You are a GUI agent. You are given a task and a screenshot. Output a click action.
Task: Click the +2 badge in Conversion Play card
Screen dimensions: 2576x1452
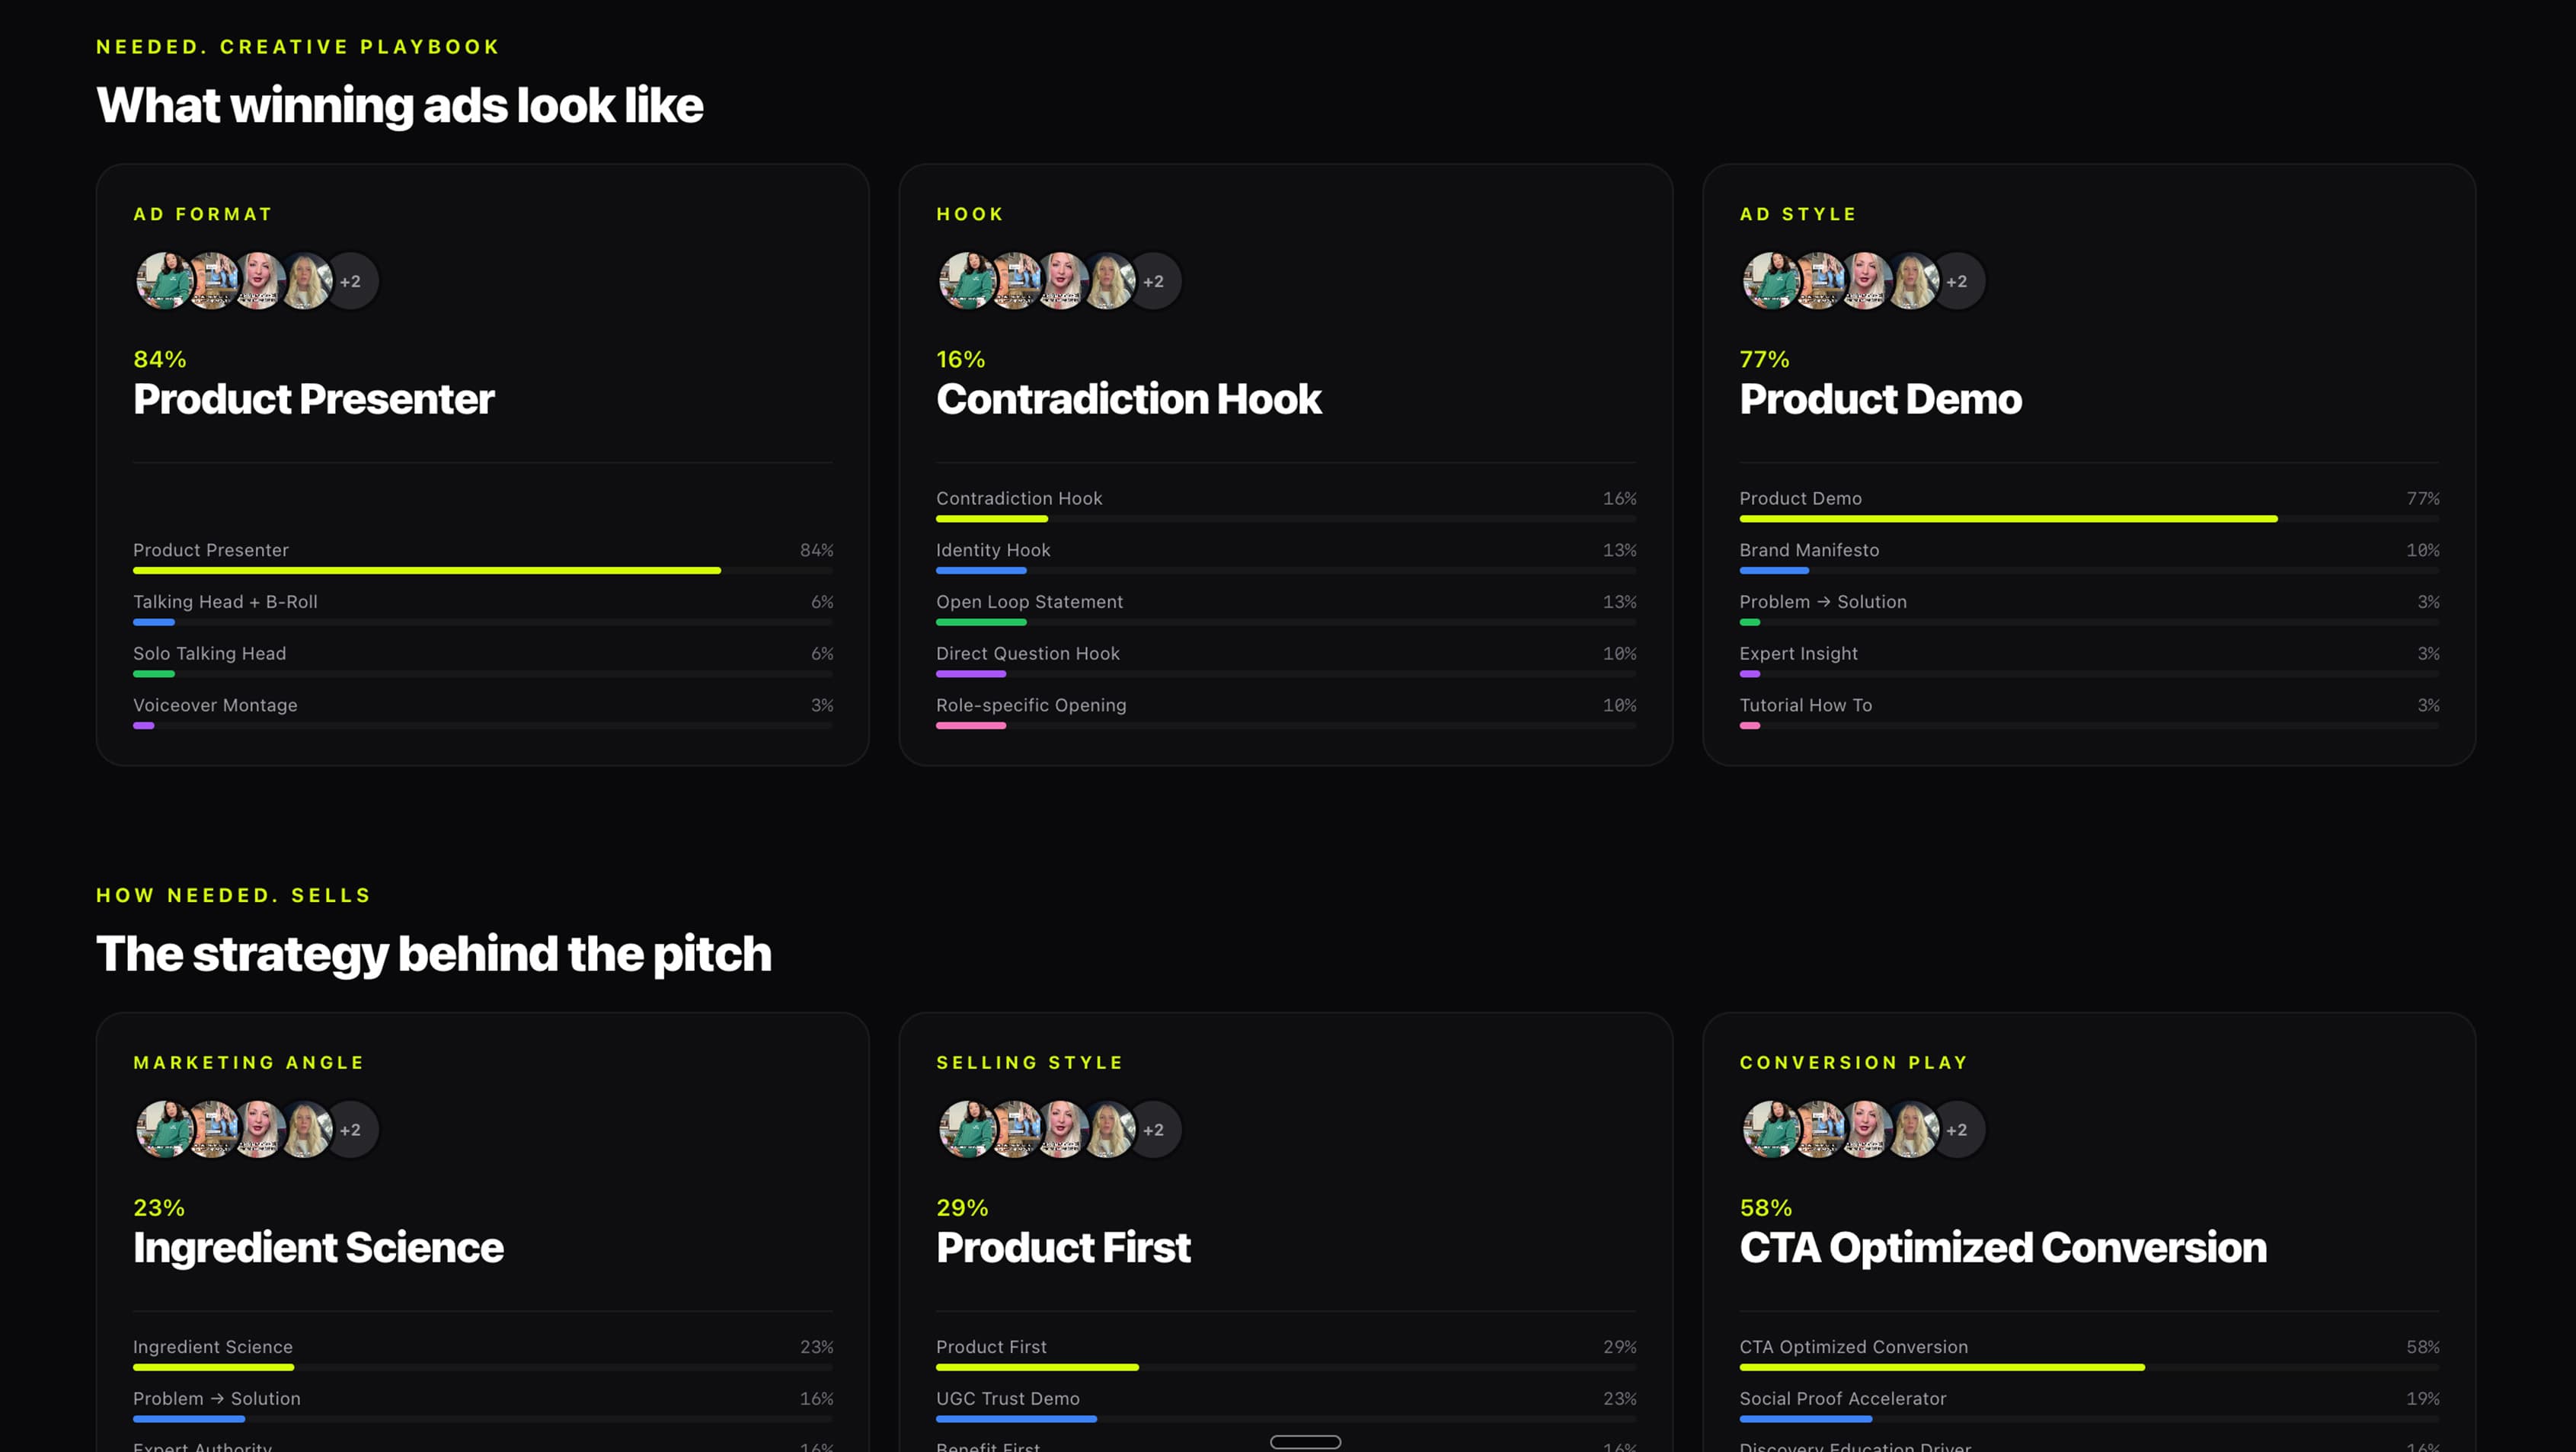pos(1956,1130)
